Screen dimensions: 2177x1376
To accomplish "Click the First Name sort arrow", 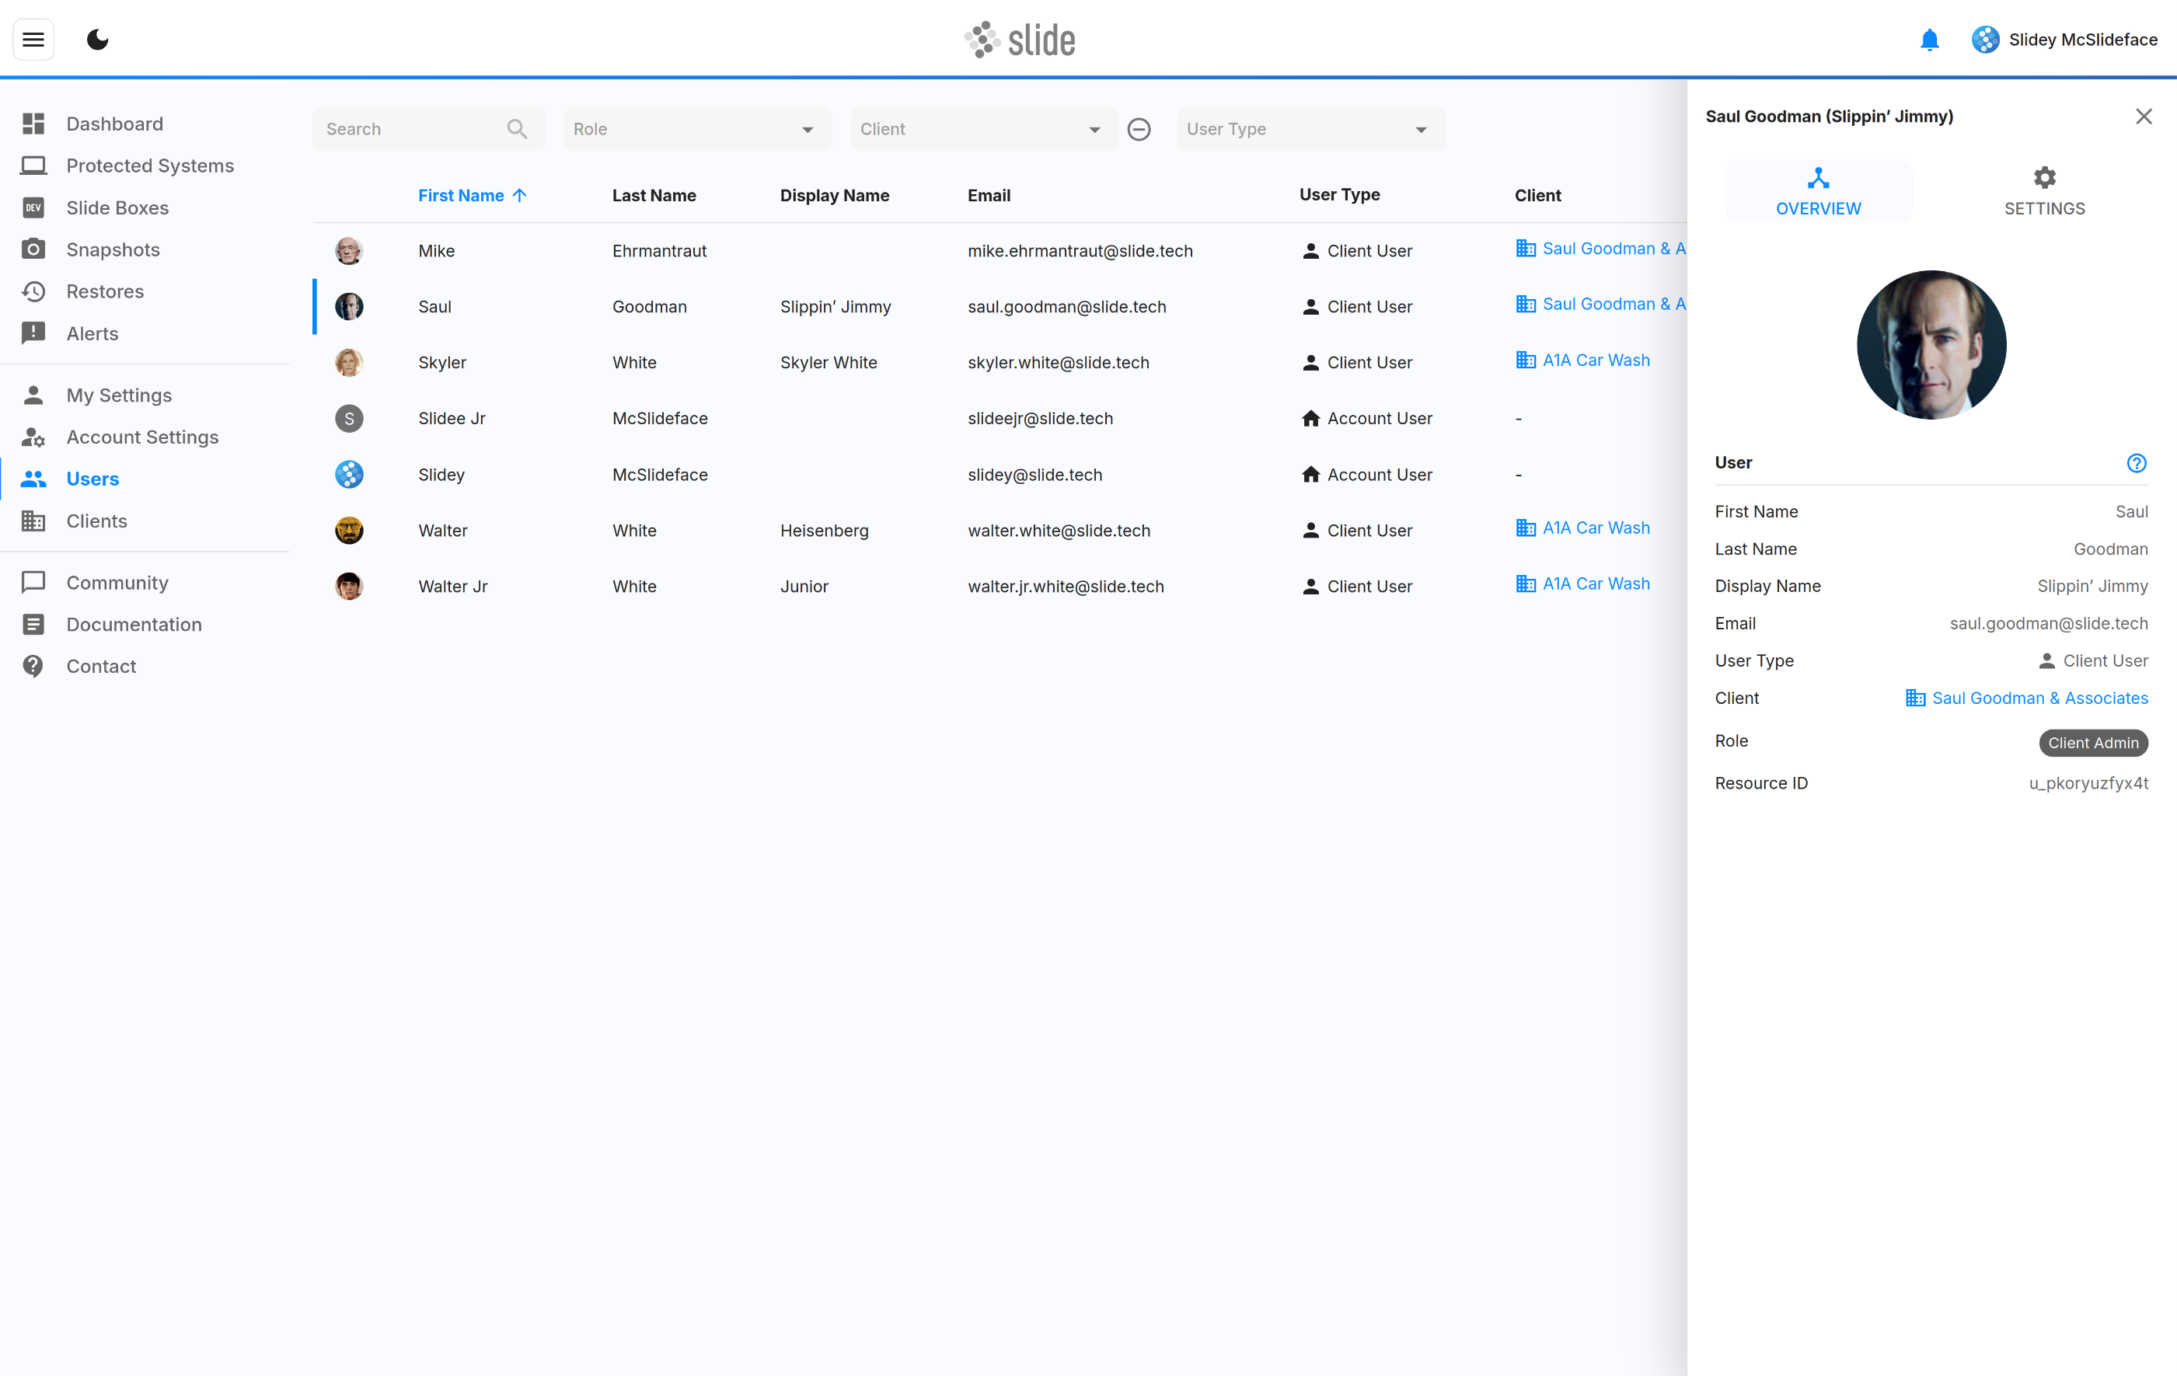I will [520, 195].
